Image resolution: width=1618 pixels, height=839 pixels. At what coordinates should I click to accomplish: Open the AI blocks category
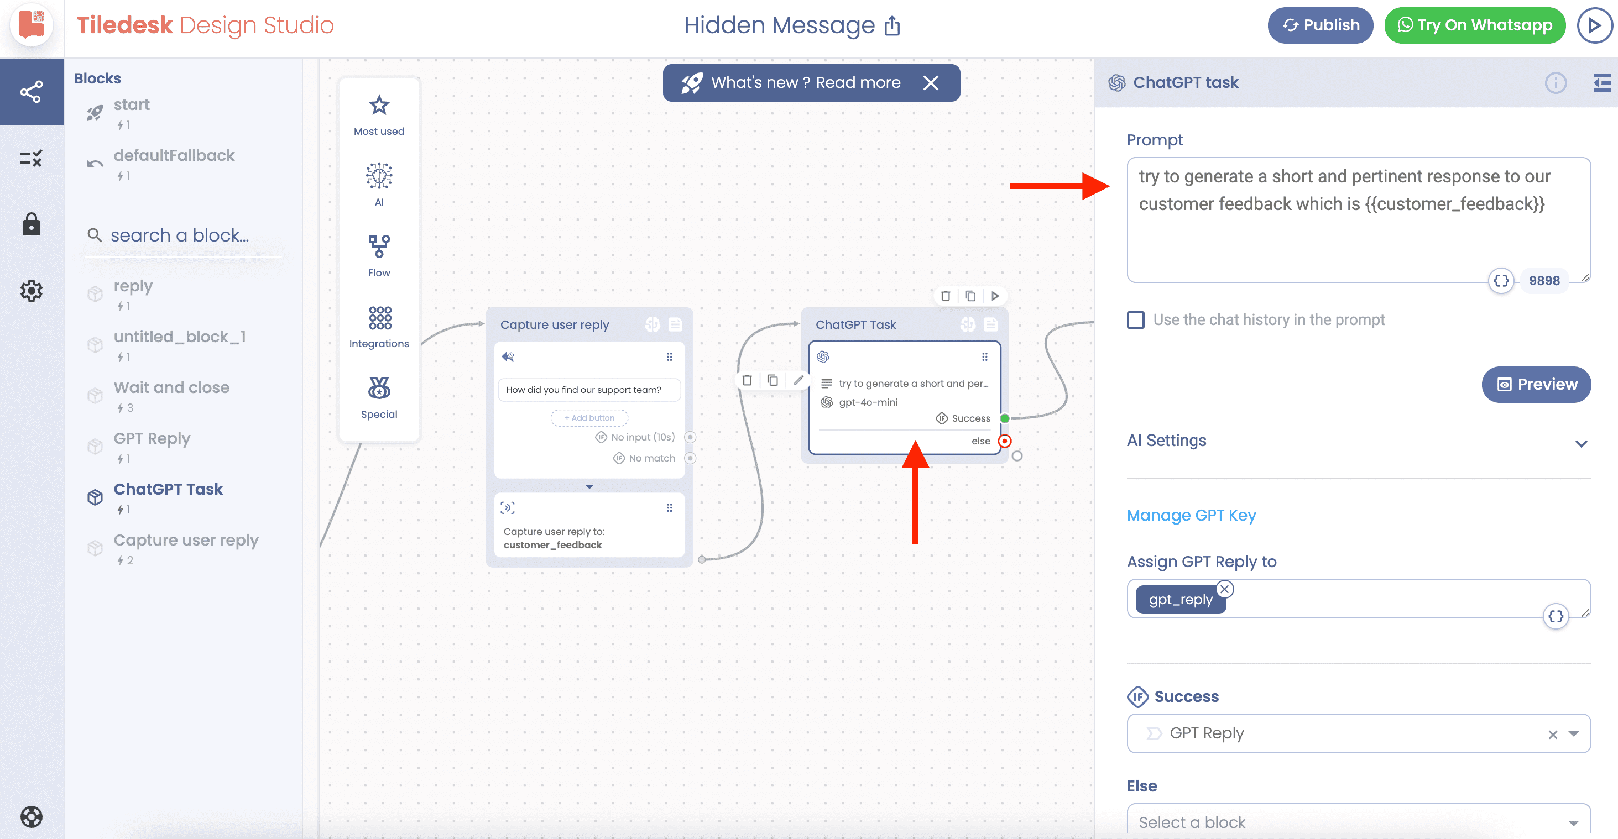point(379,185)
